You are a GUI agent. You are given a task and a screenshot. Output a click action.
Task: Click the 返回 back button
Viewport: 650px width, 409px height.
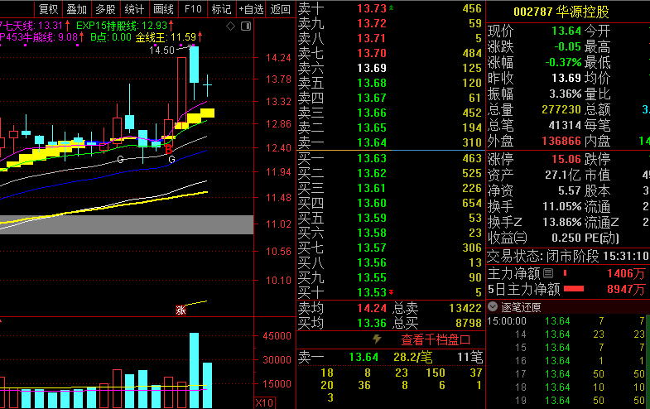click(x=282, y=9)
